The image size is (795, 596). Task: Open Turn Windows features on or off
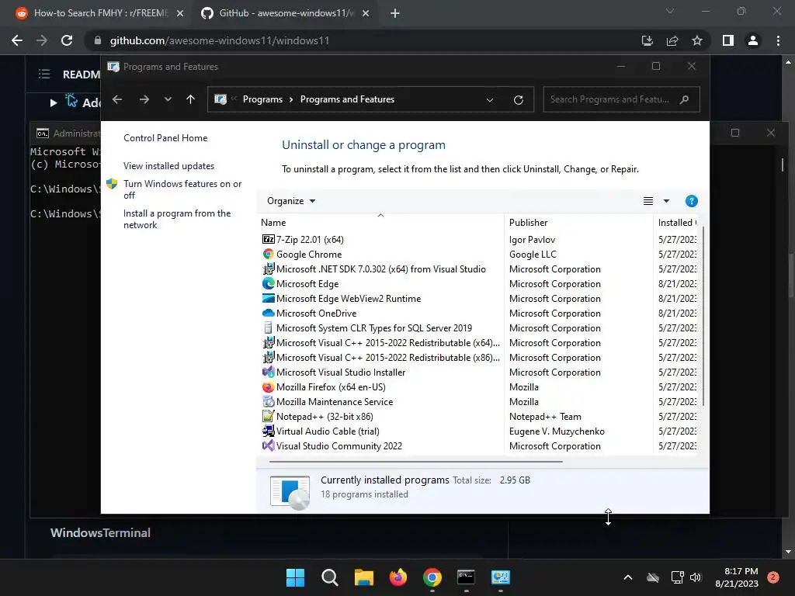point(182,189)
